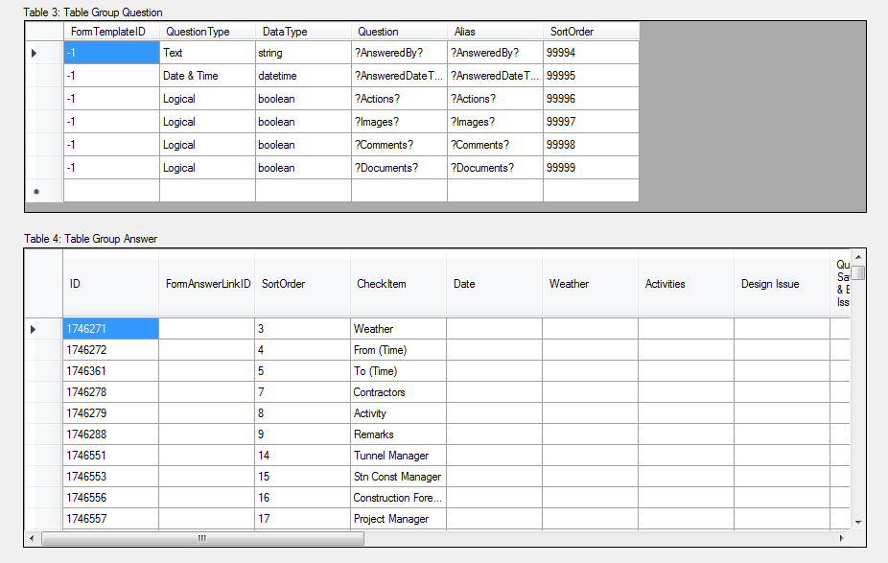Viewport: 888px width, 563px height.
Task: Select the 99994 sort order cell
Action: pyautogui.click(x=592, y=53)
